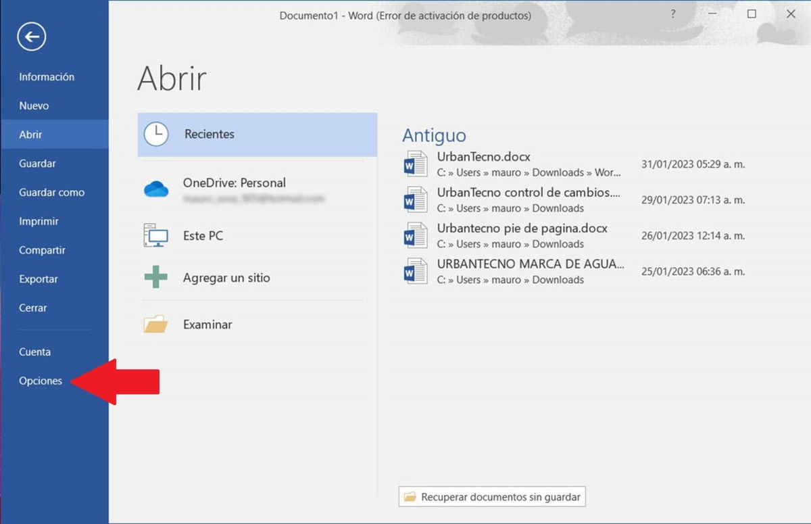The width and height of the screenshot is (811, 524).
Task: Select Guardar como from the sidebar
Action: pyautogui.click(x=51, y=192)
